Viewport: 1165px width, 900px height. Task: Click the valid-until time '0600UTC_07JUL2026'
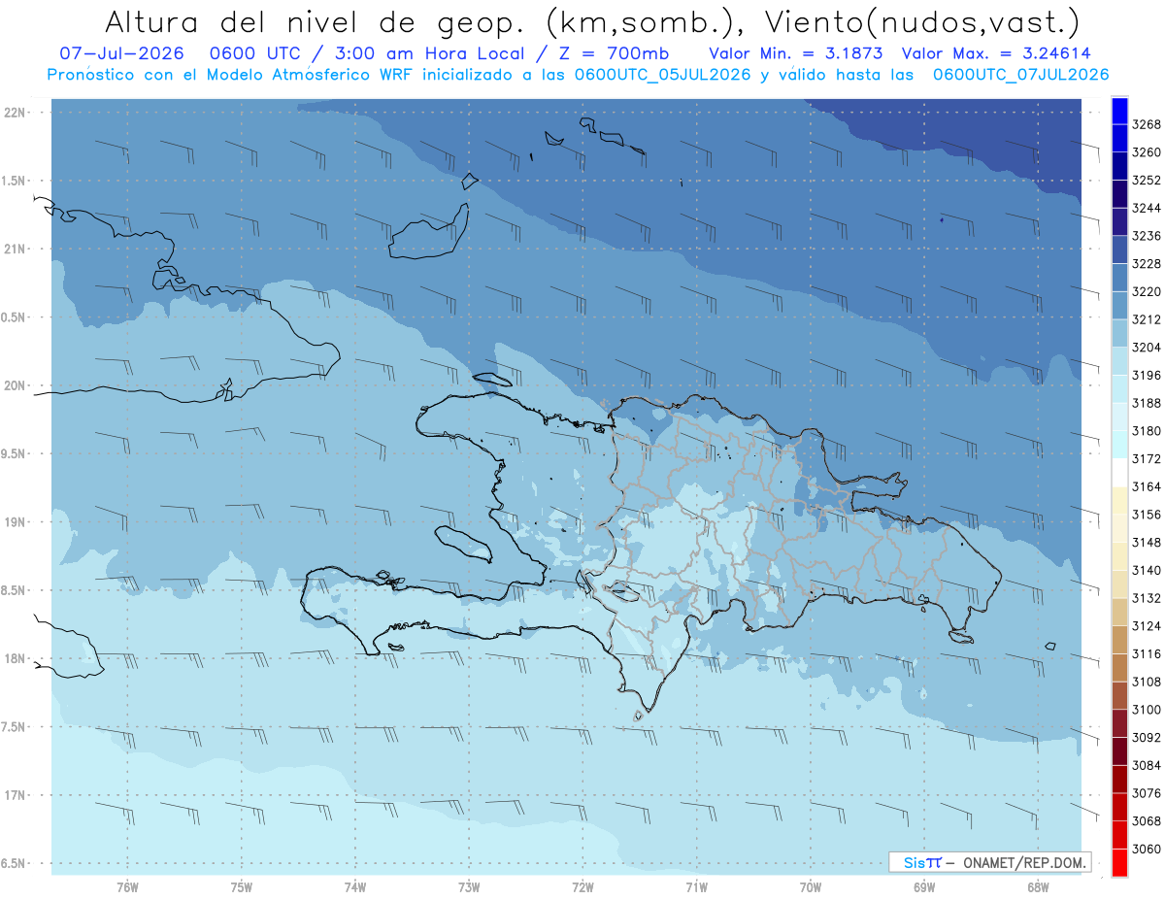(x=1020, y=75)
